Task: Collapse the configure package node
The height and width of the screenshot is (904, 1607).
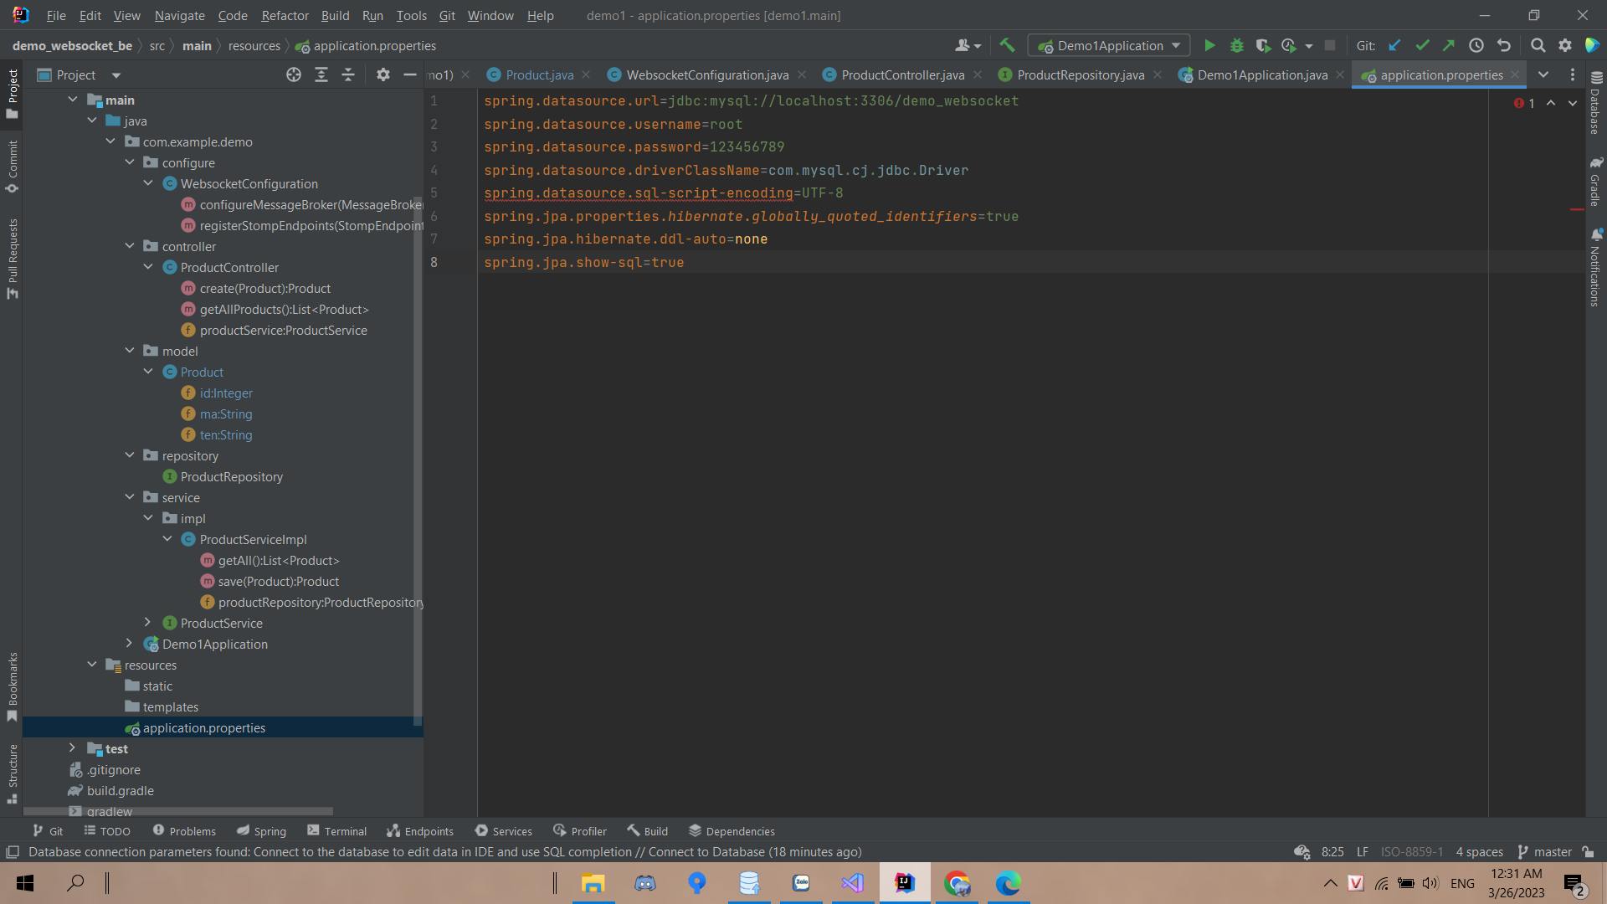Action: pos(130,162)
